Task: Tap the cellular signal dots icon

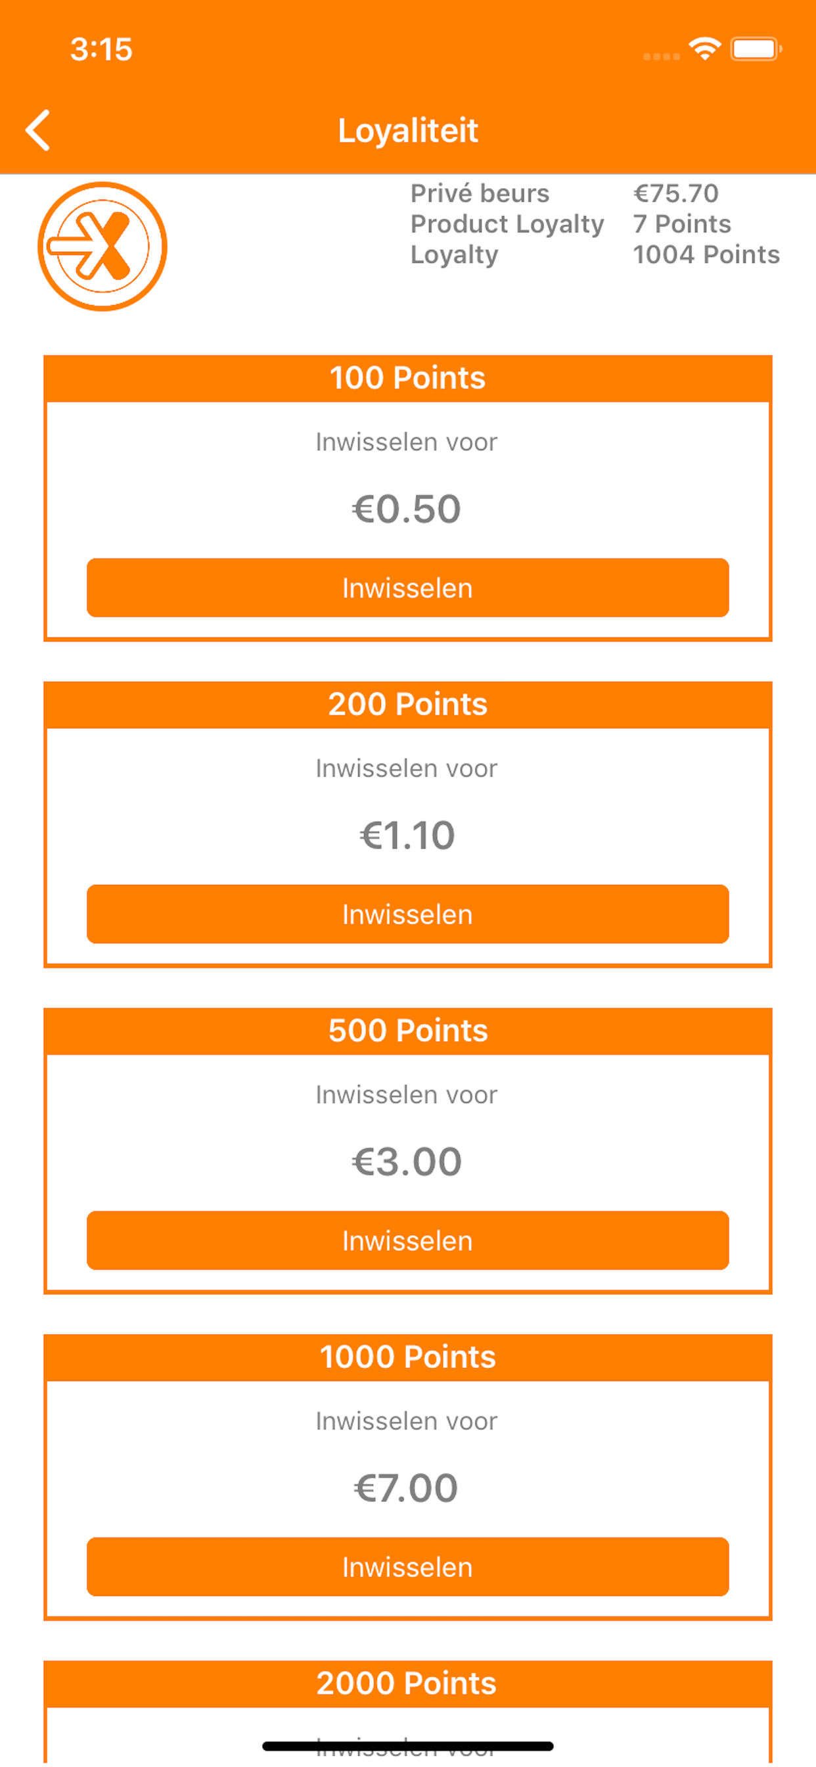Action: click(x=661, y=57)
